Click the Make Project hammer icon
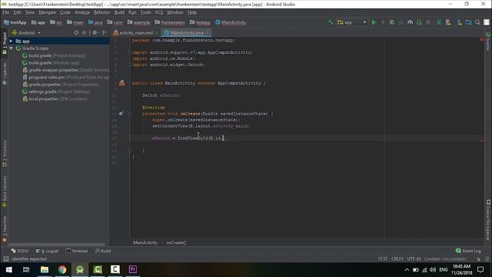The width and height of the screenshot is (492, 277). (331, 22)
